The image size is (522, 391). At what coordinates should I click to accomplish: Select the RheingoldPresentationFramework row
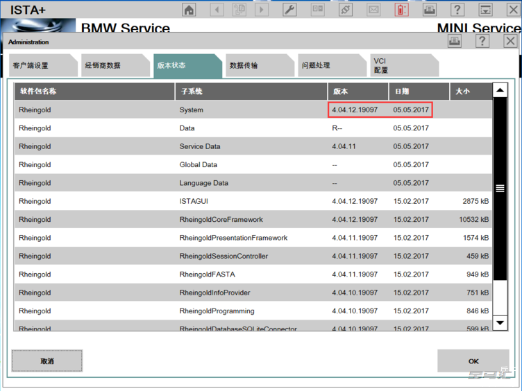pyautogui.click(x=253, y=238)
